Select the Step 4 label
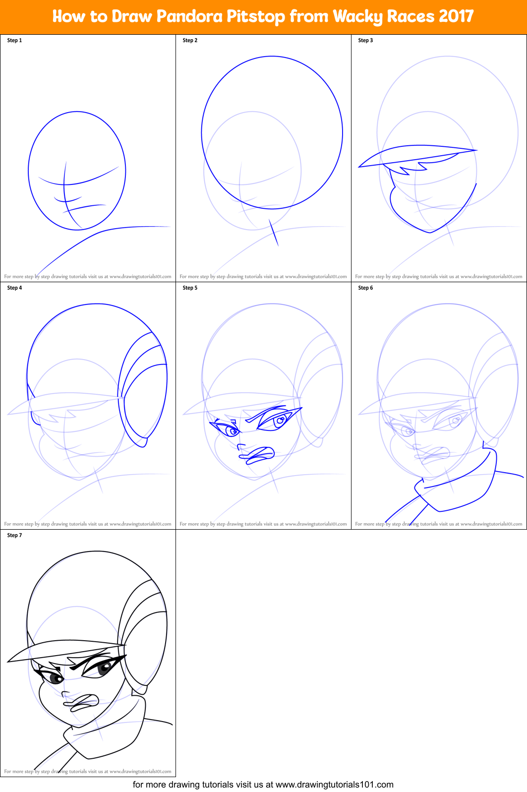The width and height of the screenshot is (527, 792). pyautogui.click(x=14, y=288)
